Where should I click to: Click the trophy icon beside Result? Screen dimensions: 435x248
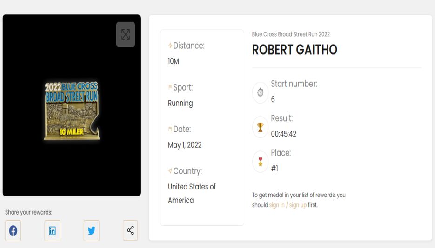pyautogui.click(x=260, y=127)
